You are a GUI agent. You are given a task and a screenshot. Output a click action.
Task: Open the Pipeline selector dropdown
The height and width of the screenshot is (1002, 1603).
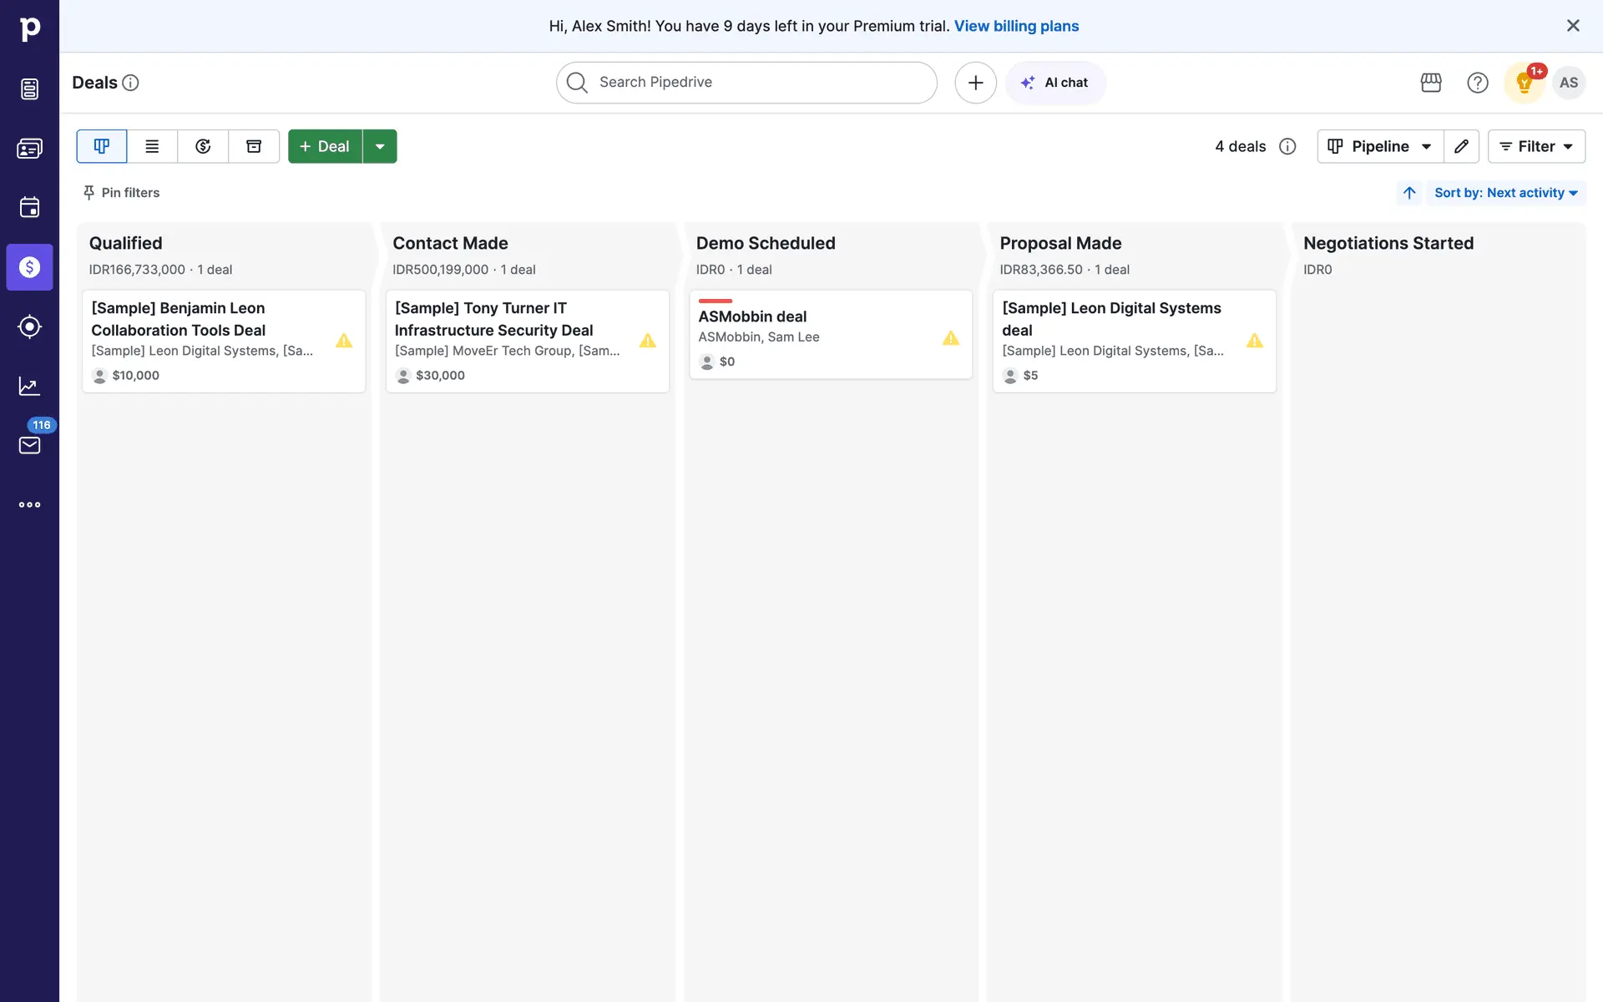1380,146
